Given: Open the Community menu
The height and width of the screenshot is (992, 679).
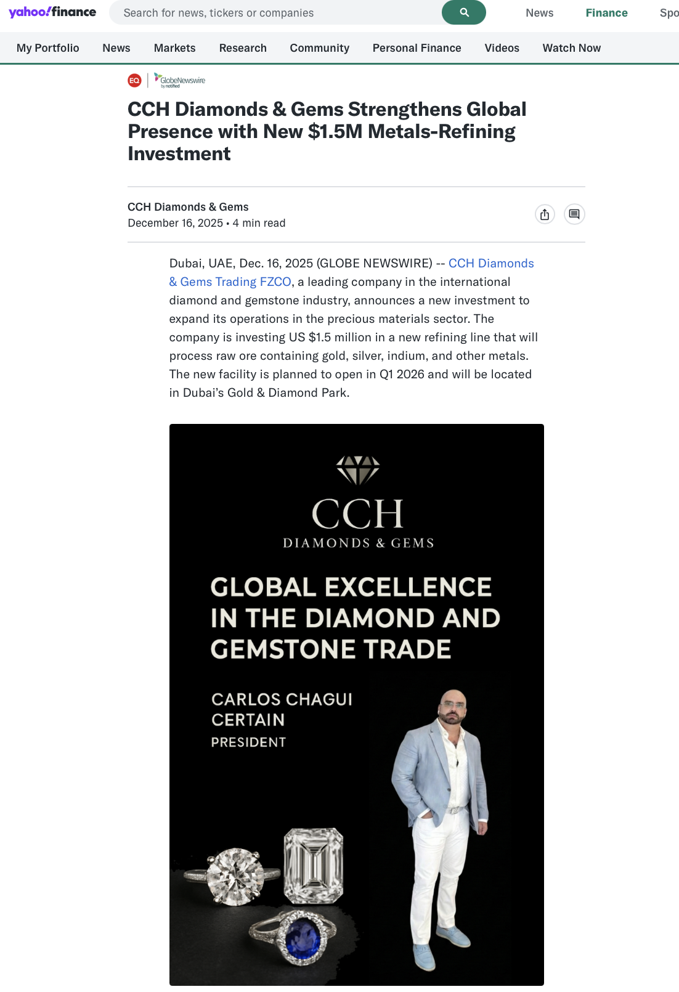Looking at the screenshot, I should [320, 48].
